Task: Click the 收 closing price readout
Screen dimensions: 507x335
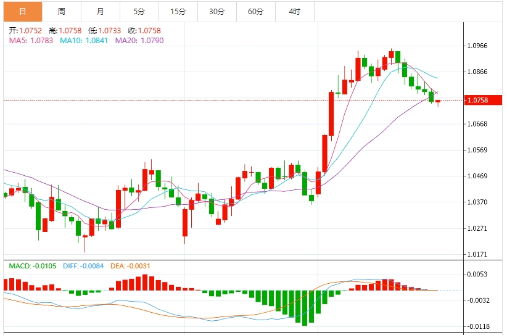Action: (144, 31)
